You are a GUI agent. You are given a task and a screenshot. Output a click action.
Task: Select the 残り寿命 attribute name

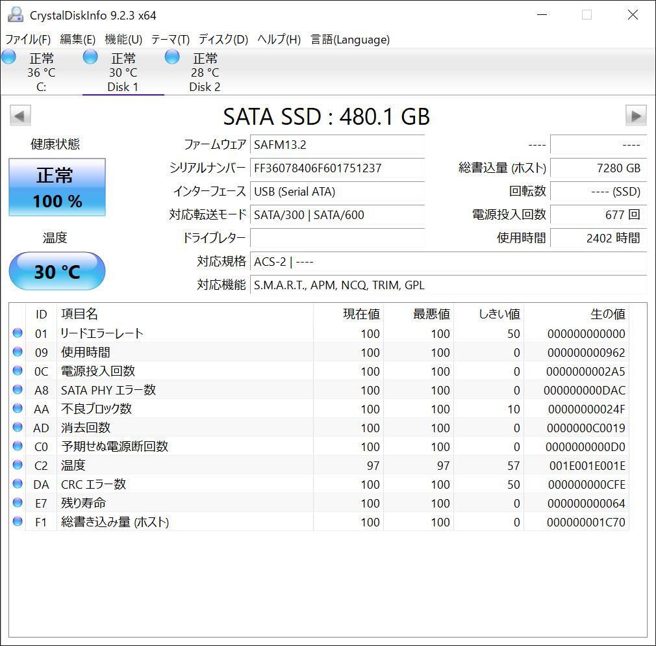[x=83, y=503]
